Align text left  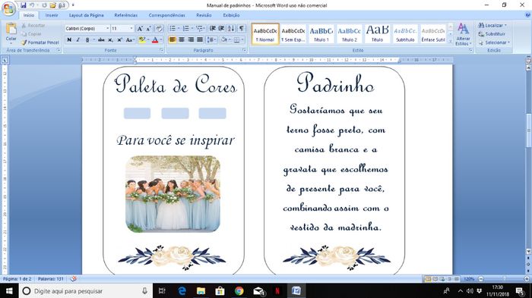[173, 40]
